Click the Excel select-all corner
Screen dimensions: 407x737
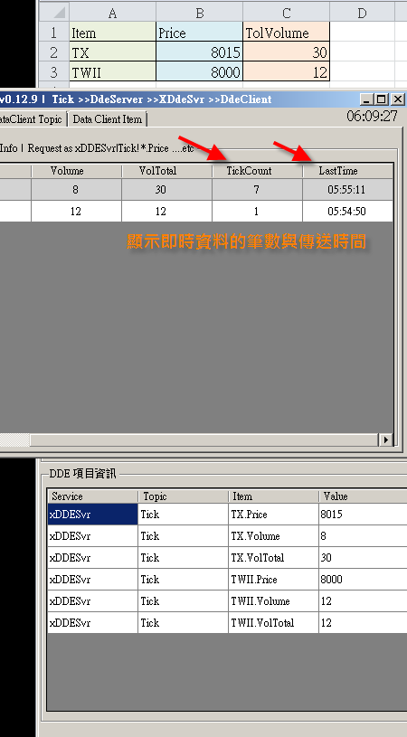click(x=53, y=14)
